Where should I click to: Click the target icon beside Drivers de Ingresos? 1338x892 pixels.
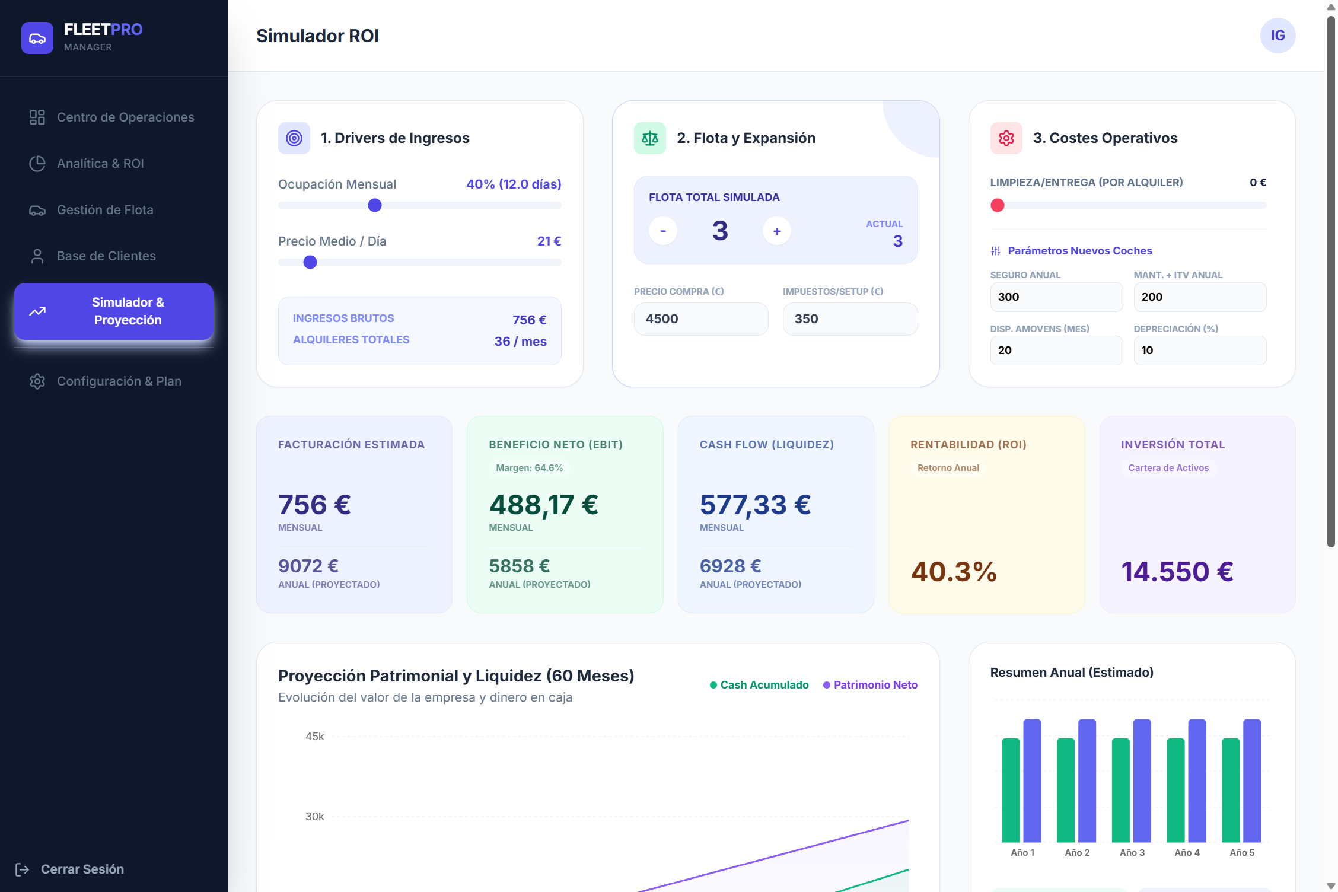[x=294, y=138]
